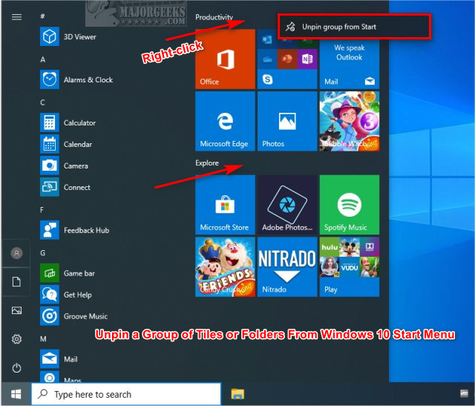This screenshot has height=406, width=475.
Task: Launch the Camera app icon
Action: [x=50, y=166]
